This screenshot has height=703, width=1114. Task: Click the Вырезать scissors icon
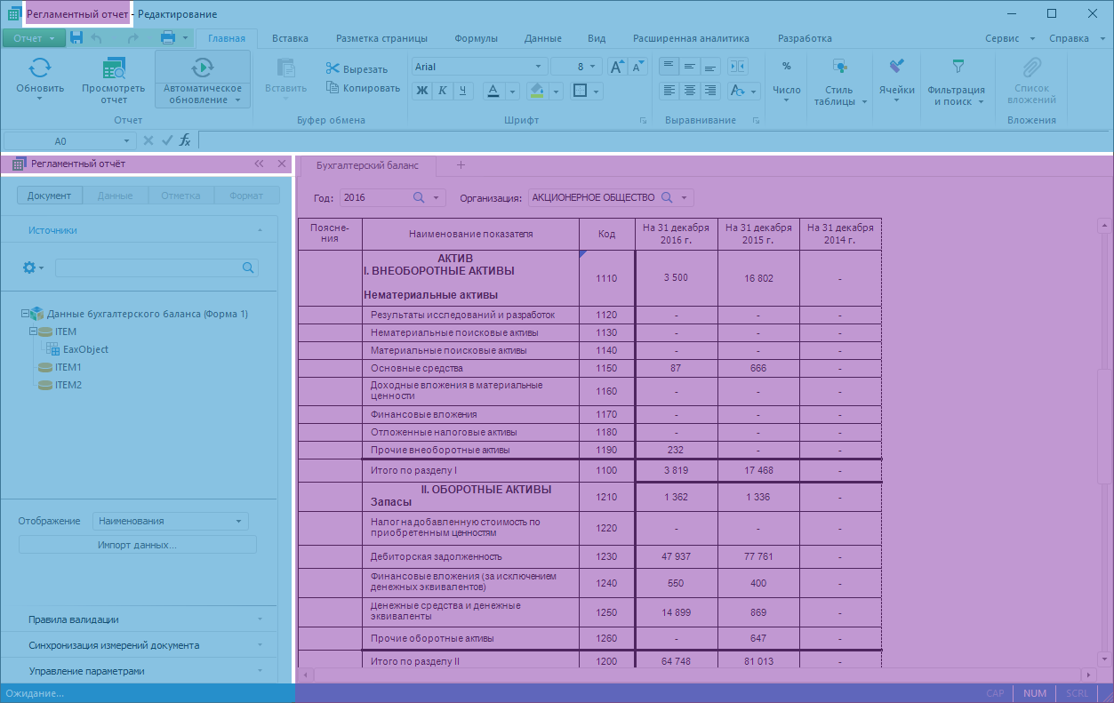tap(333, 68)
